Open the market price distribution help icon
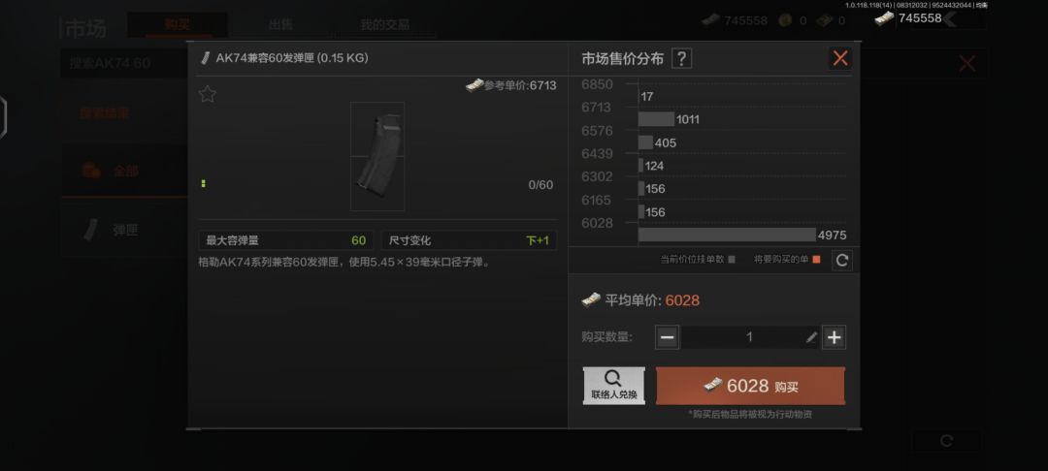This screenshot has height=471, width=1048. tap(681, 59)
